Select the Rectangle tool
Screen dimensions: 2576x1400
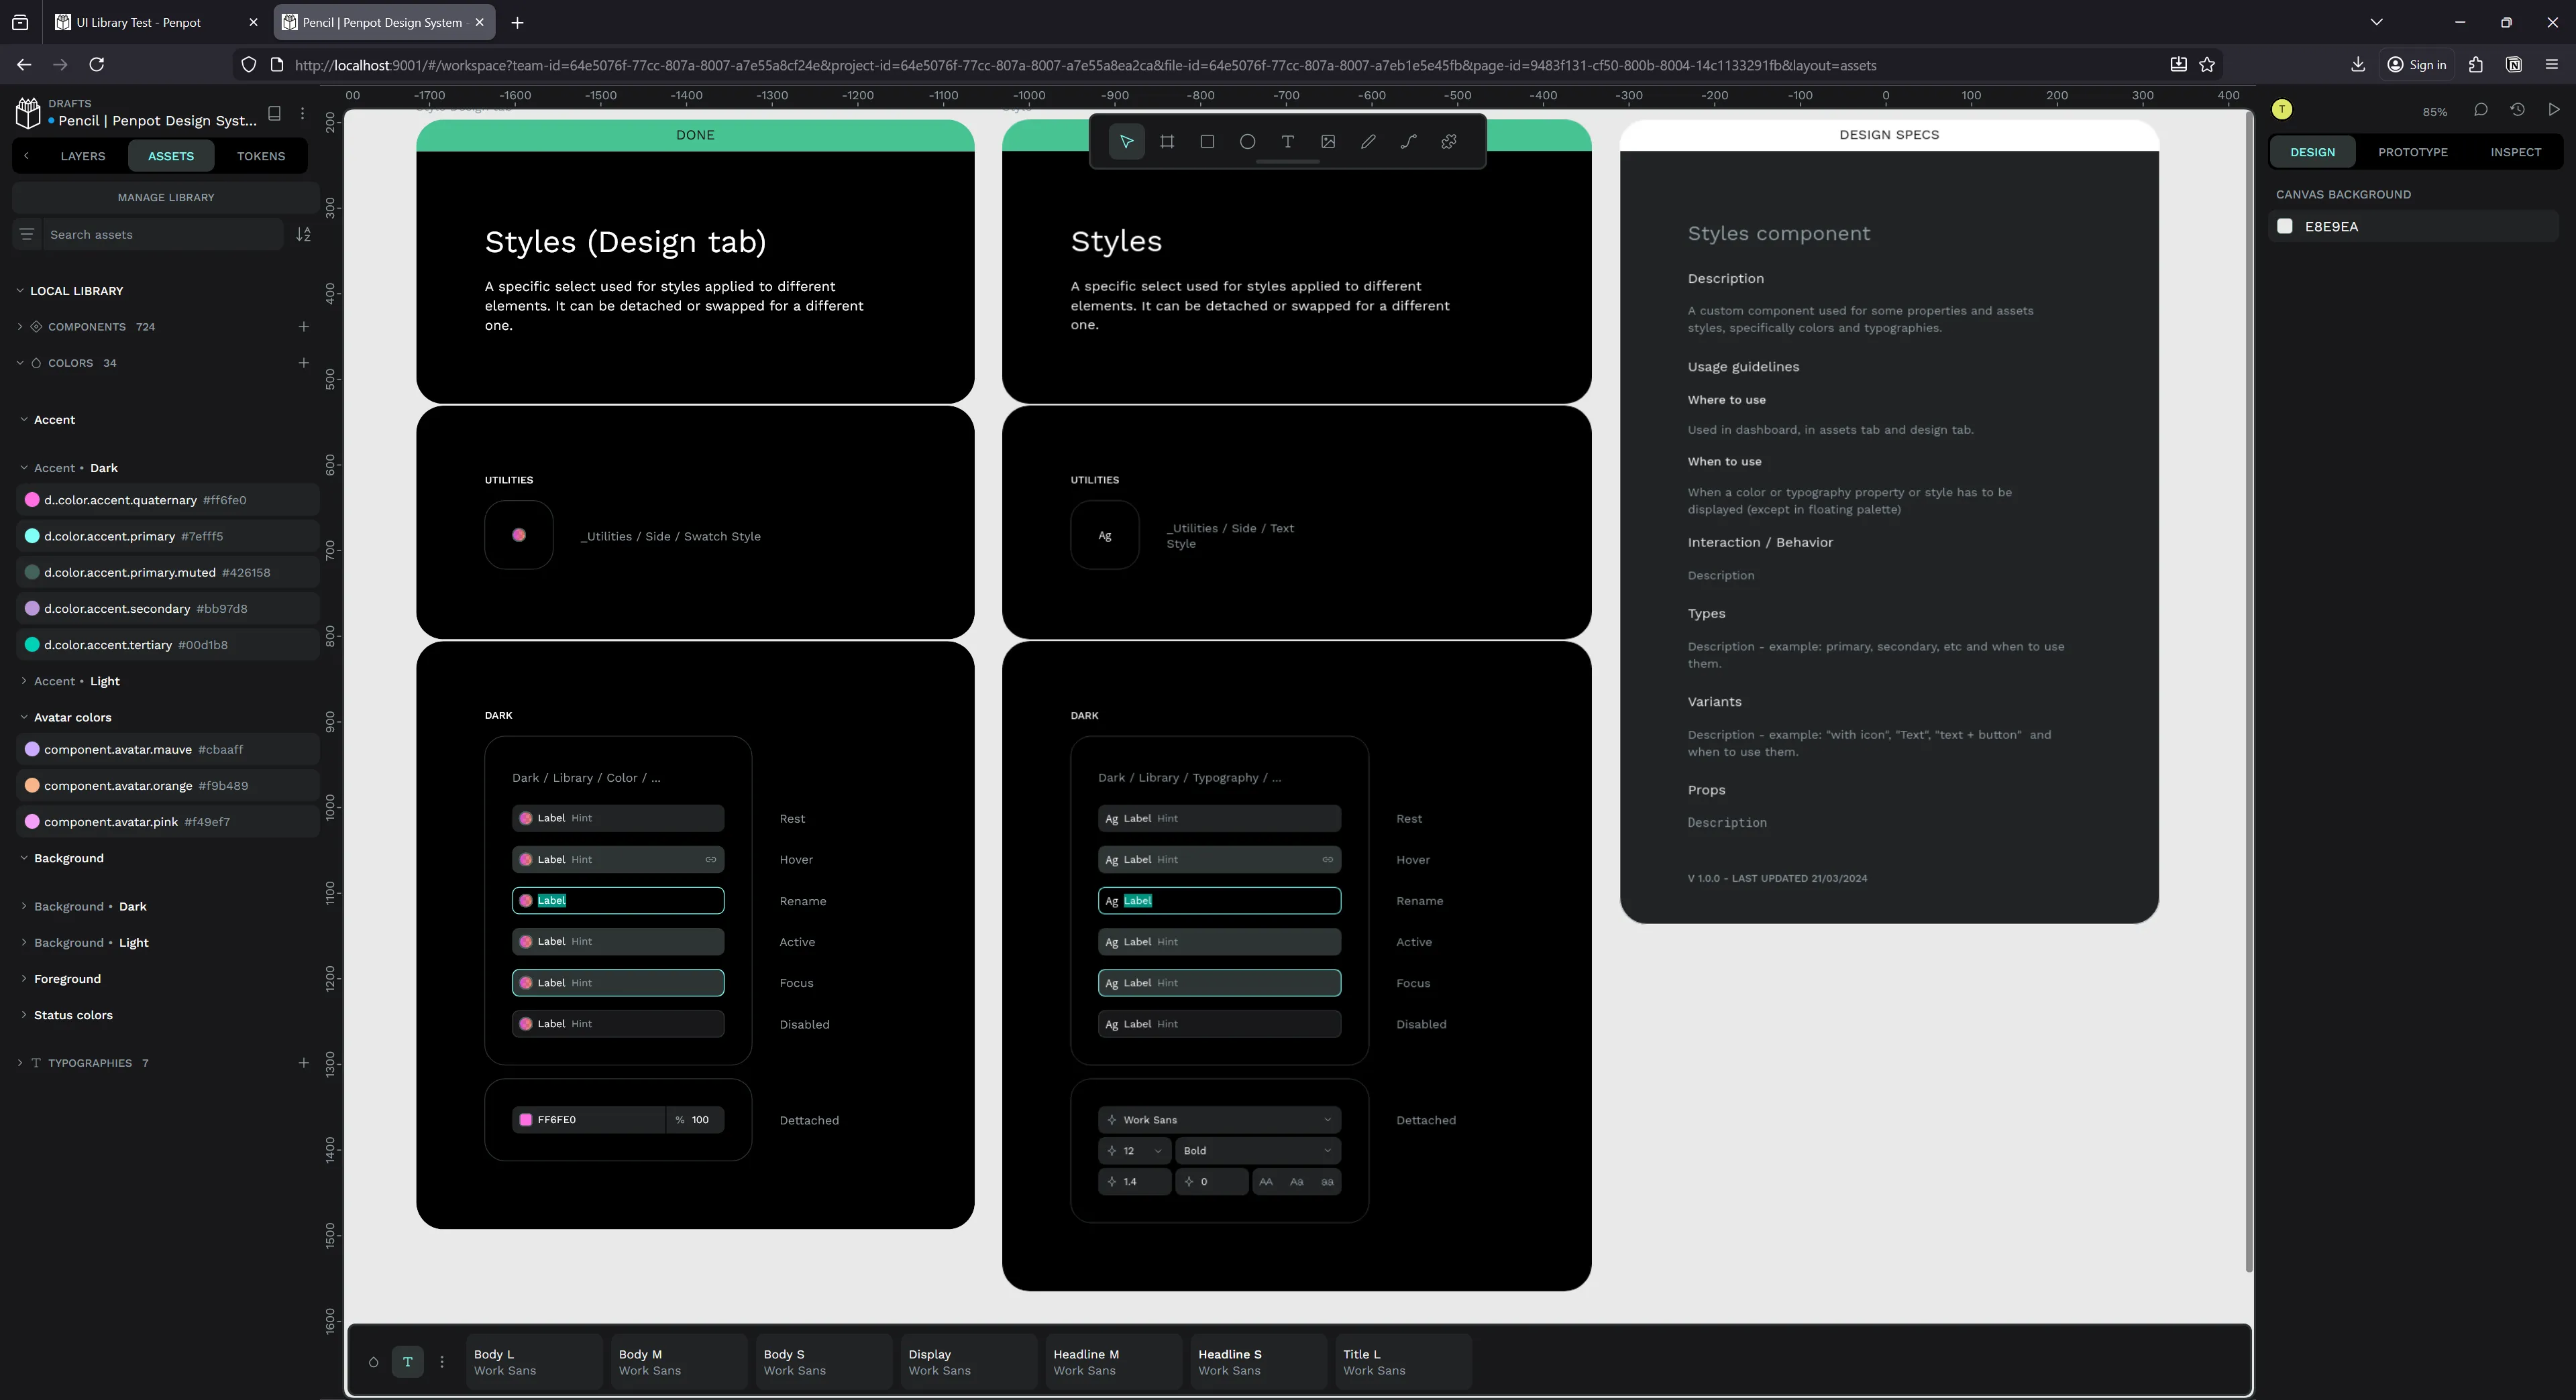click(x=1207, y=141)
